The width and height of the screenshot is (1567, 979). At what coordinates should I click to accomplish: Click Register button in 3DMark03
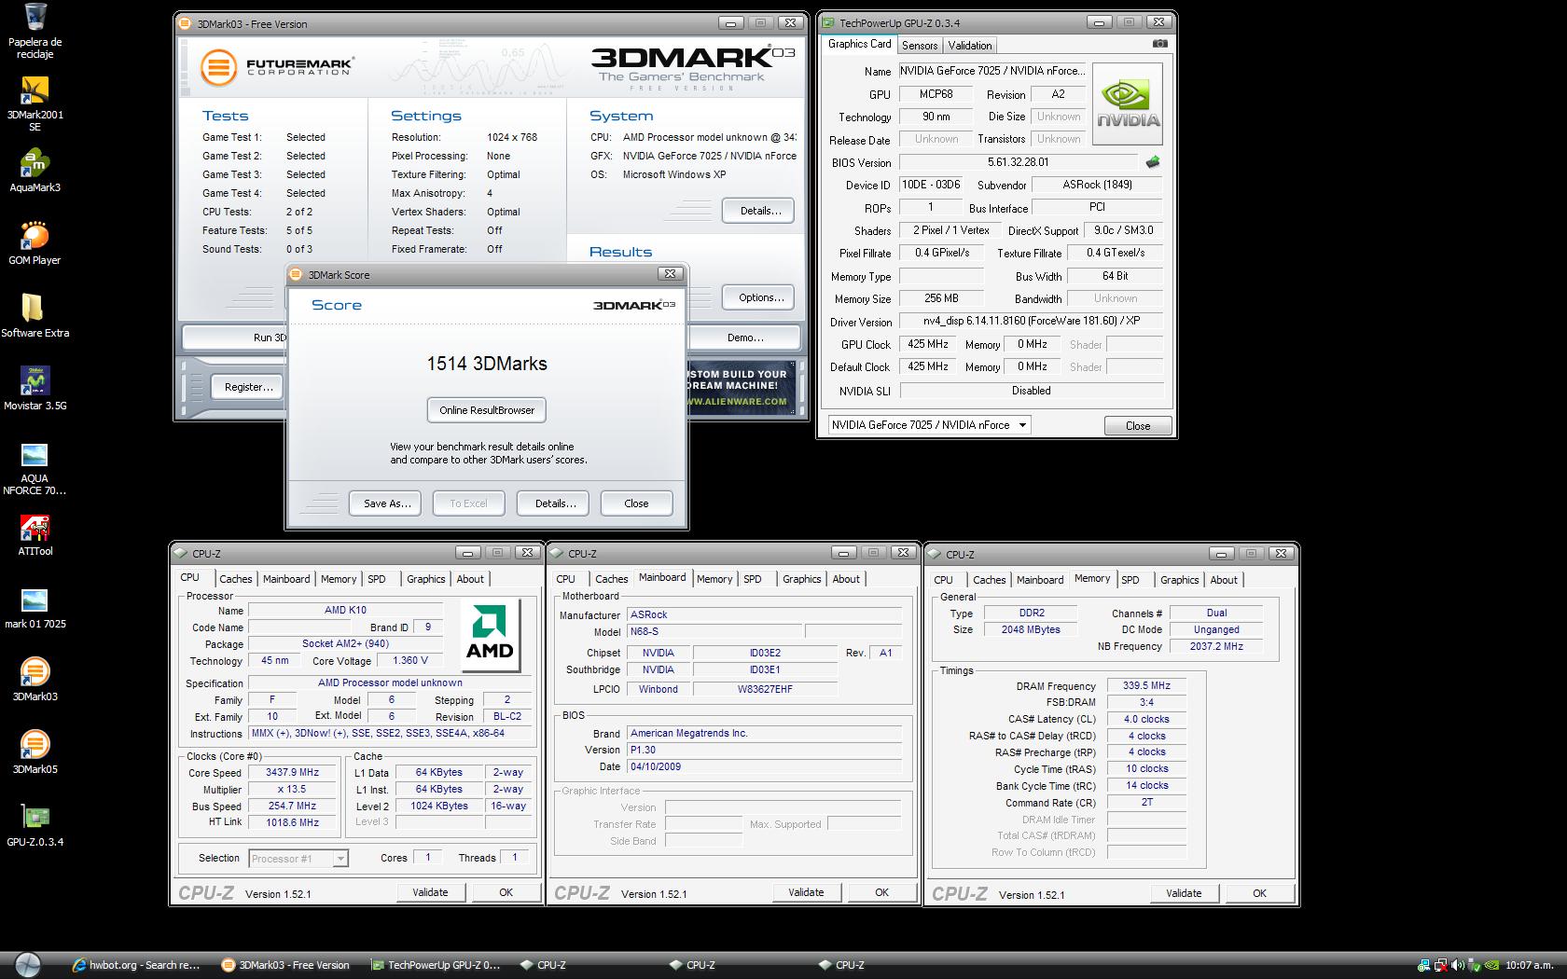pyautogui.click(x=248, y=387)
